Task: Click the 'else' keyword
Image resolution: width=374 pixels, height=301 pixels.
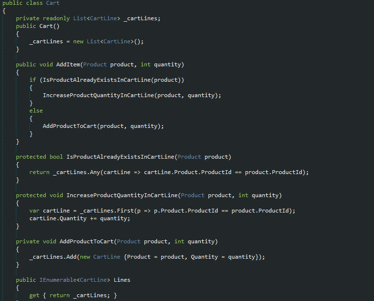Action: coord(36,111)
